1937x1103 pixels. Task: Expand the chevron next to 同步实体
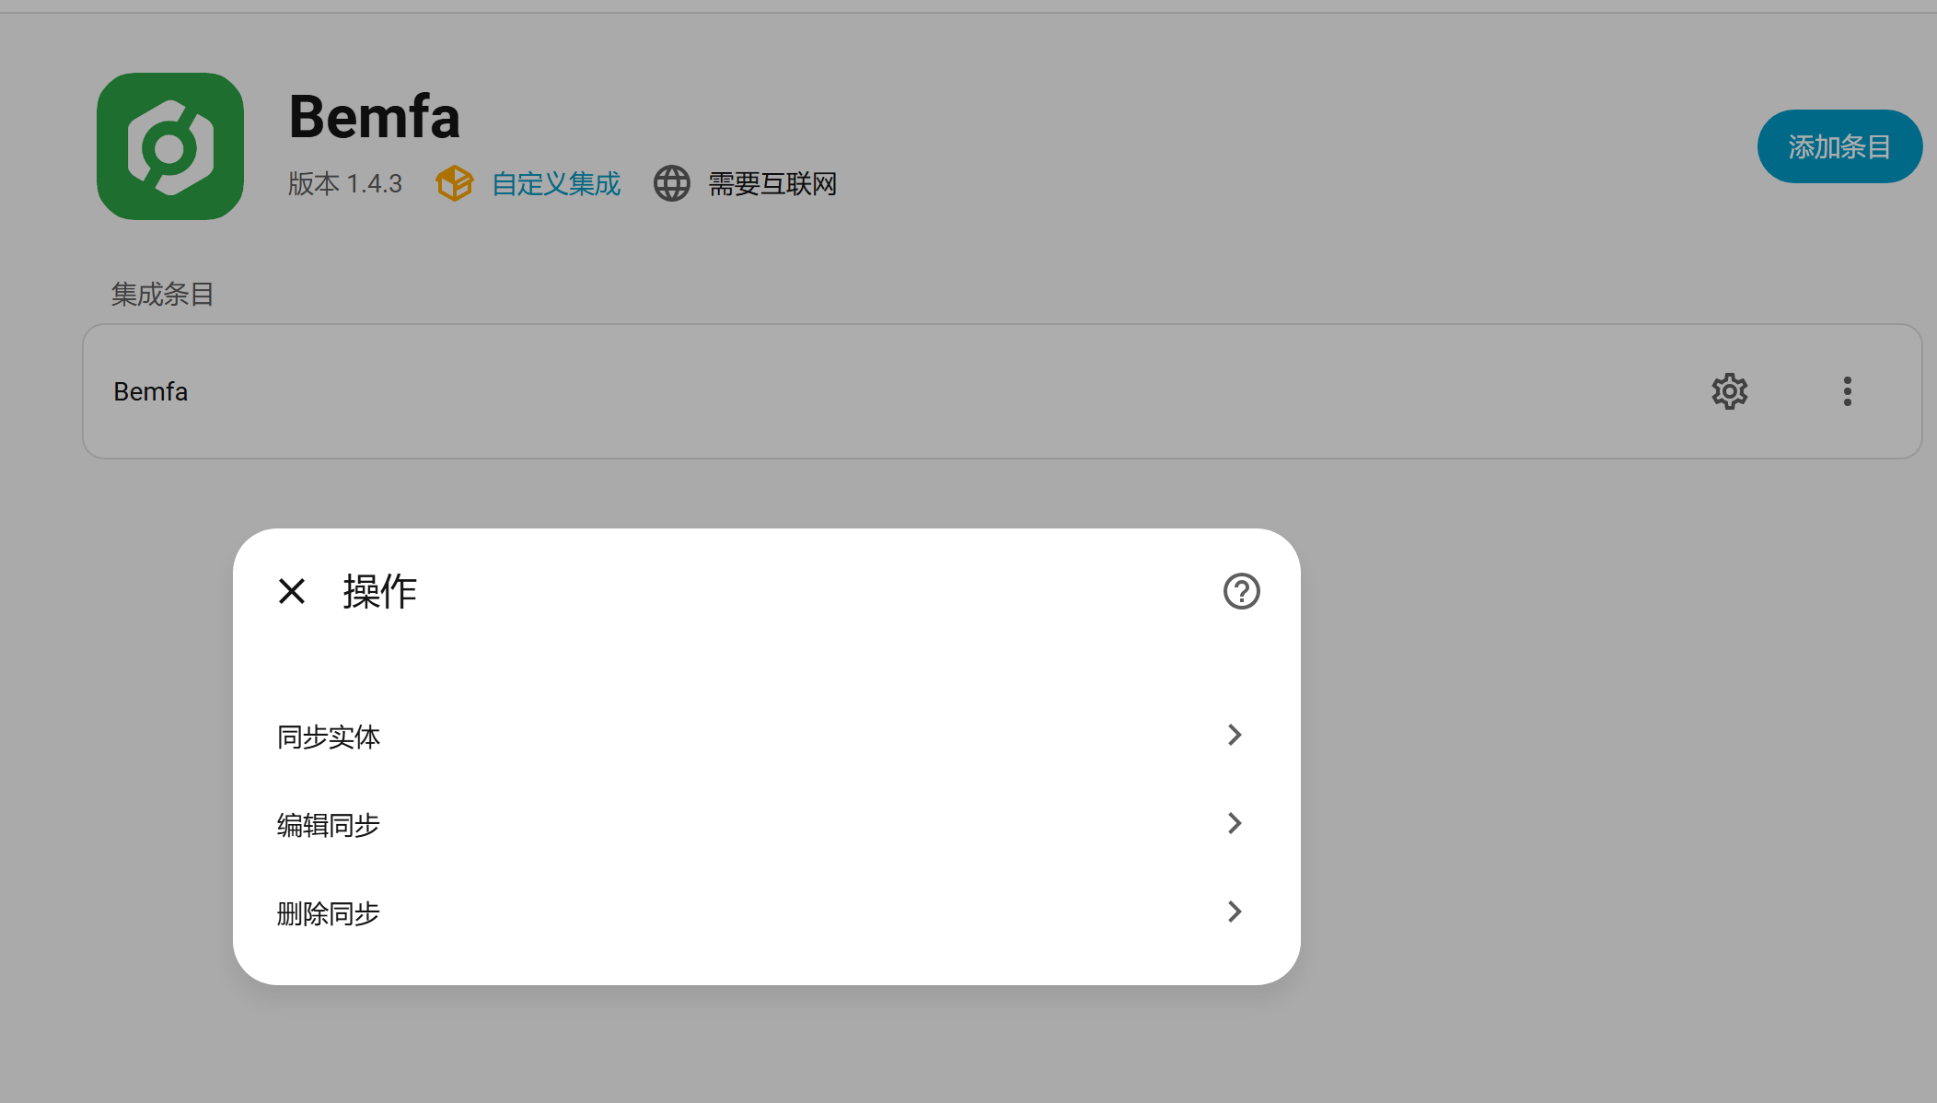(1235, 735)
